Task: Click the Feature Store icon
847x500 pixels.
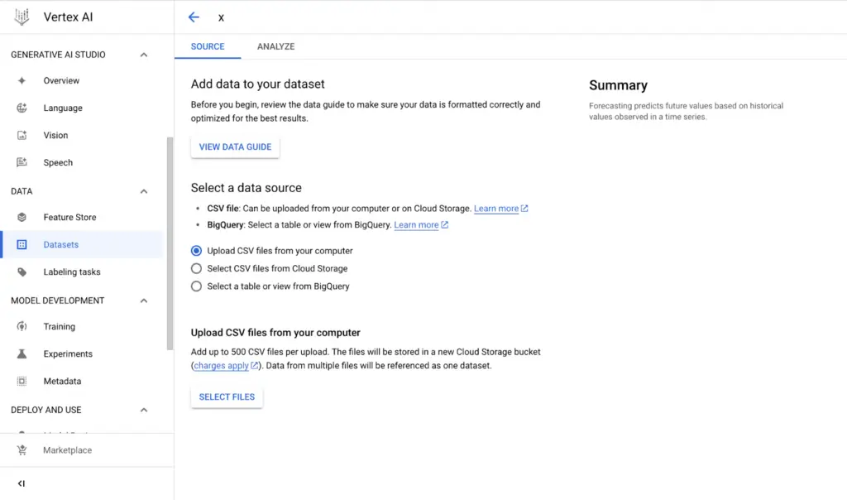Action: [22, 217]
